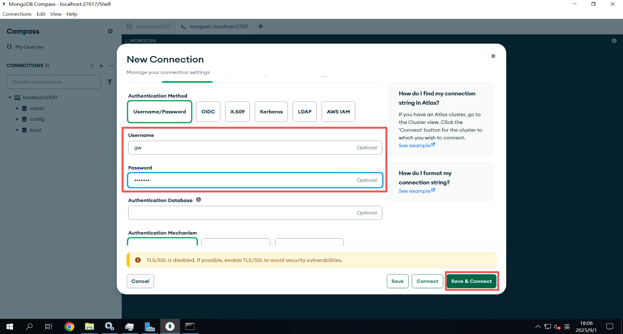This screenshot has width=623, height=334.
Task: Click the My Queries braces icon
Action: pos(9,47)
